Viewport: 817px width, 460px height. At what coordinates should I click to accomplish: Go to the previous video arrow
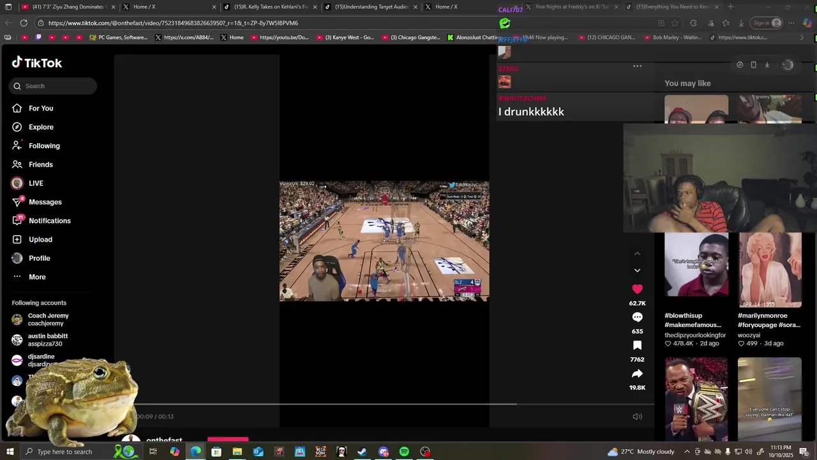pos(637,254)
